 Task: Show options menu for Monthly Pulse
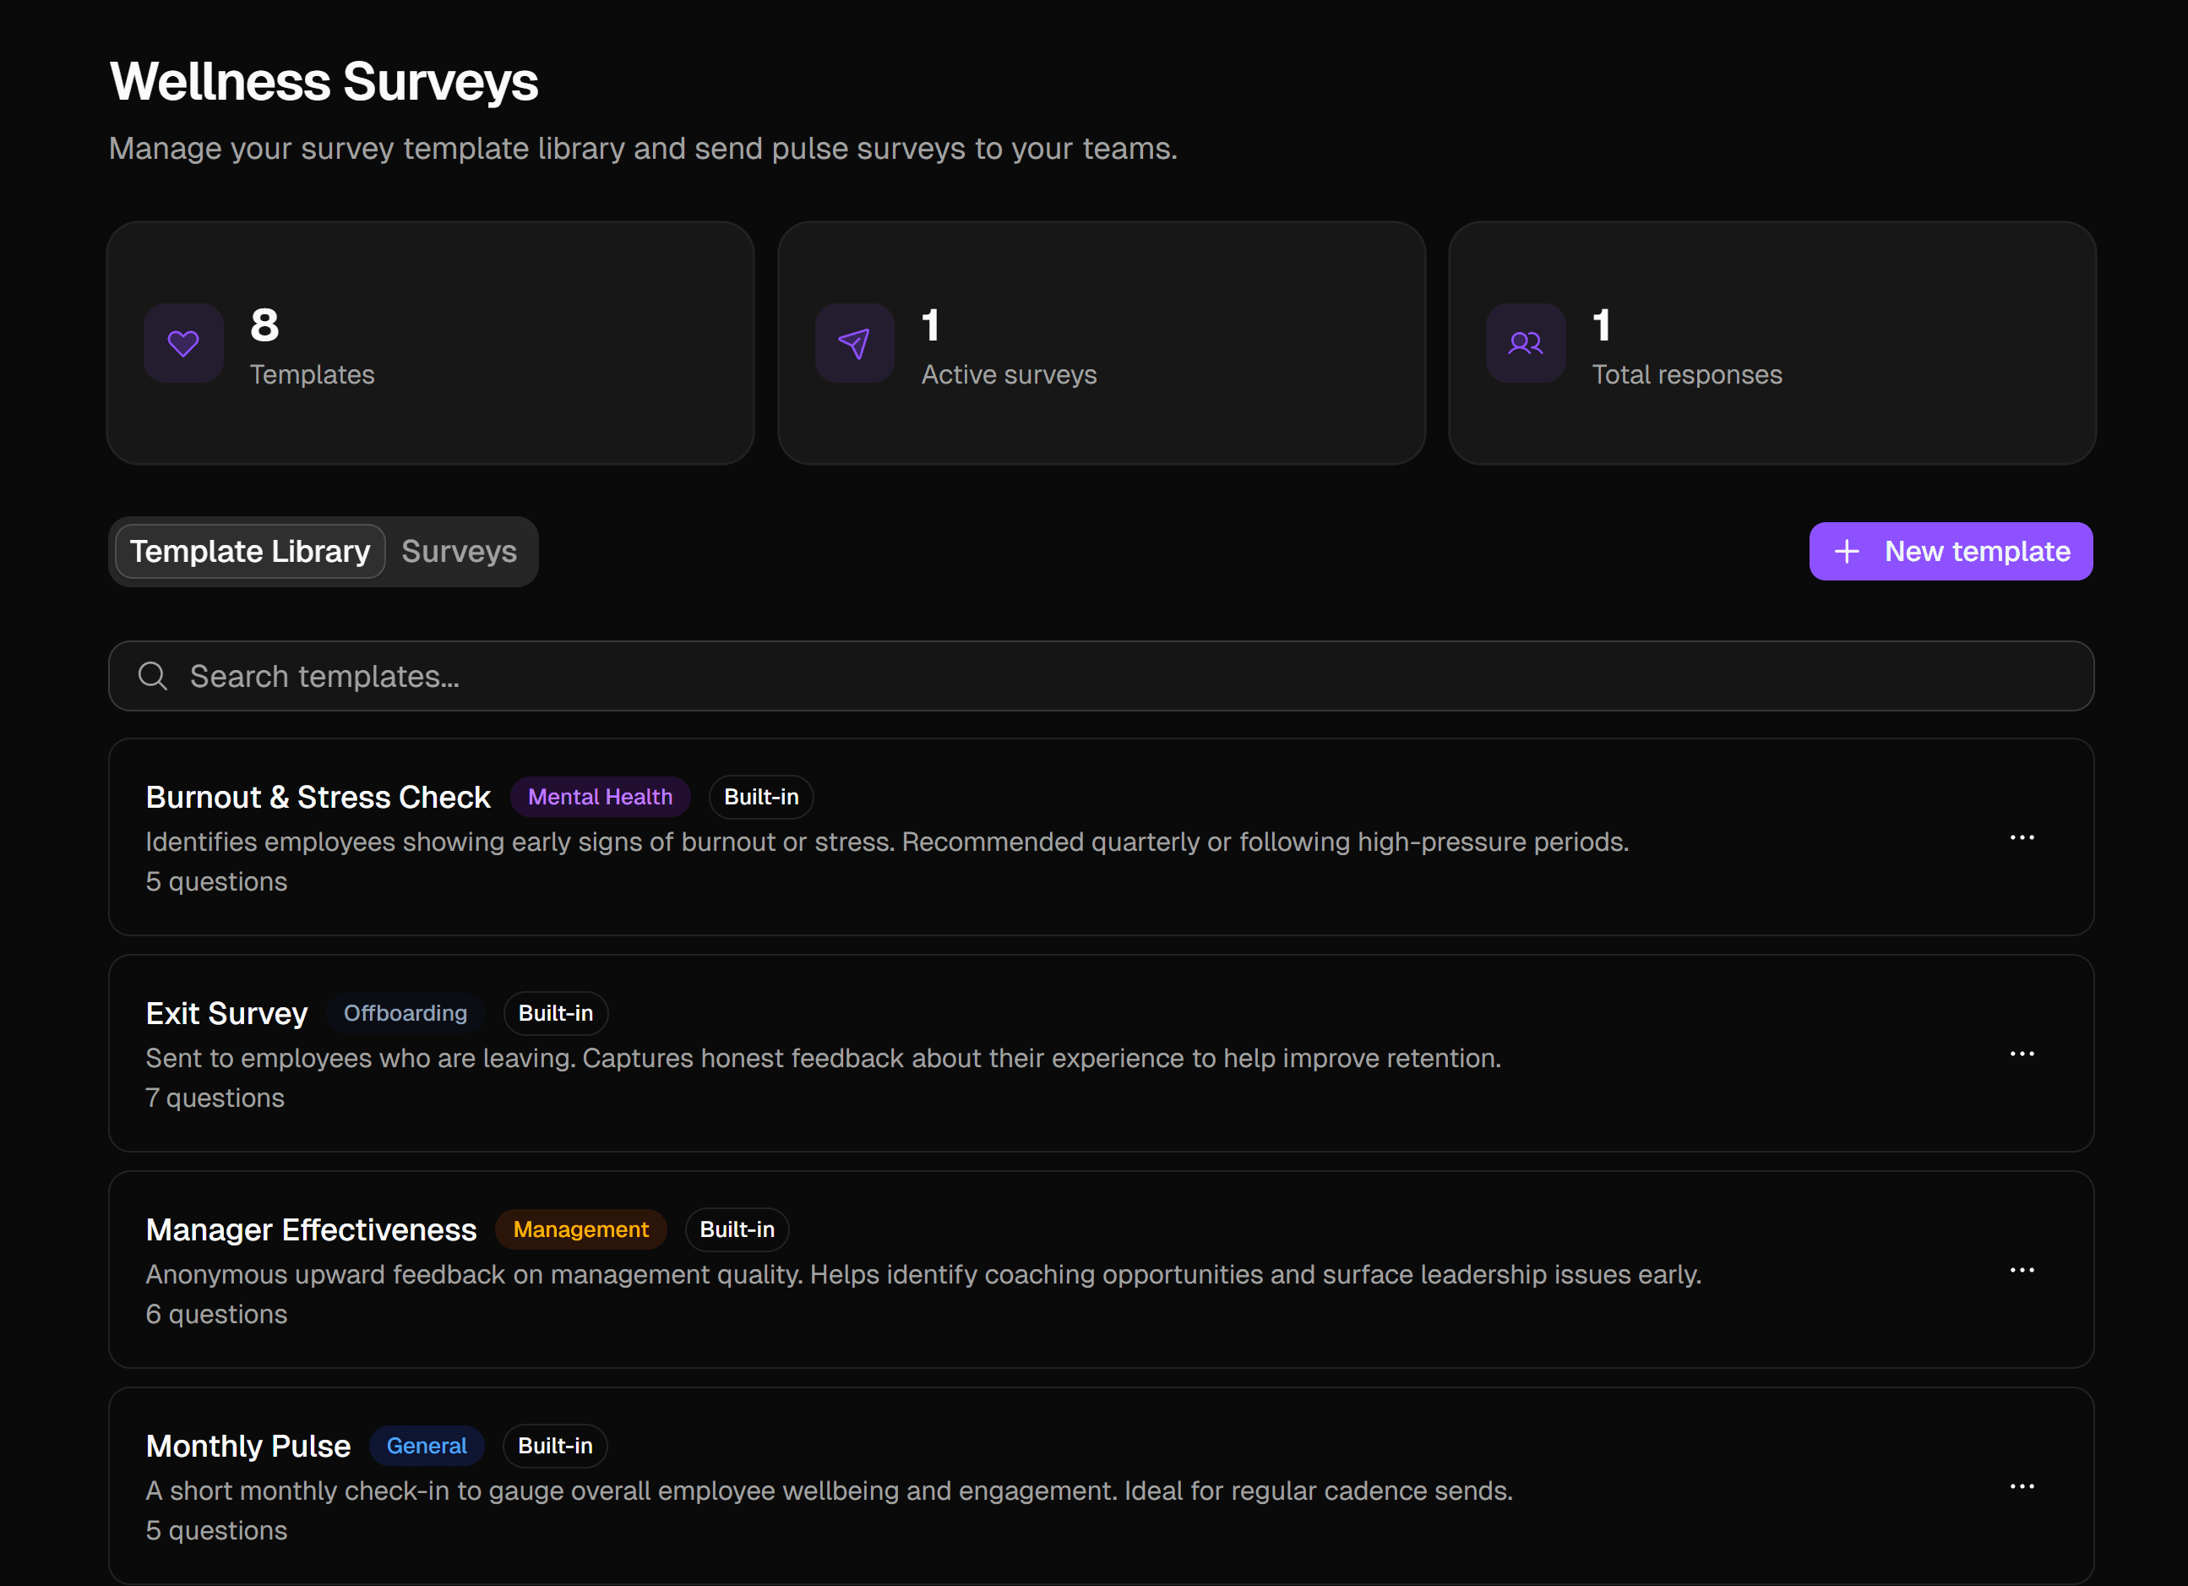tap(2022, 1485)
